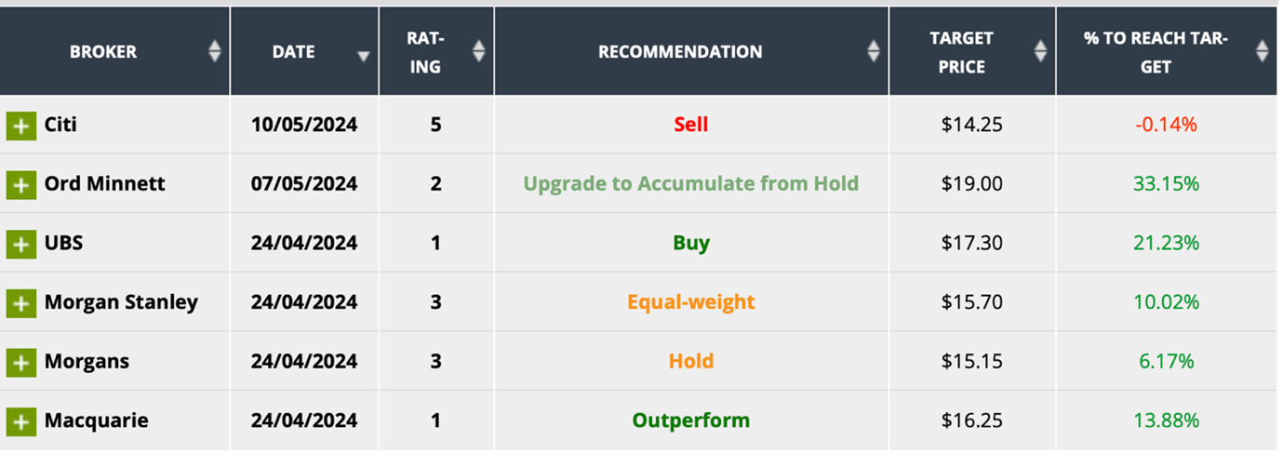1283x454 pixels.
Task: Sort by % To Reach Target arrows
Action: (x=1262, y=51)
